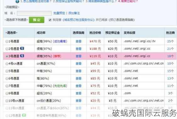
Task: Open the 预订通道选择指南 link
Action: tap(122, 20)
